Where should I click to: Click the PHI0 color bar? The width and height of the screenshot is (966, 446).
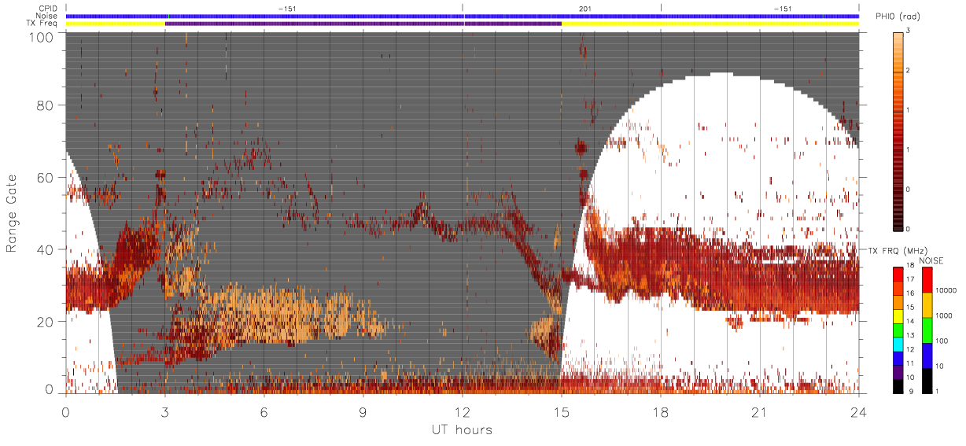900,131
